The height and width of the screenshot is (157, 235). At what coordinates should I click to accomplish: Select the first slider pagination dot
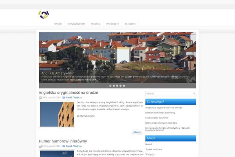(x=110, y=86)
